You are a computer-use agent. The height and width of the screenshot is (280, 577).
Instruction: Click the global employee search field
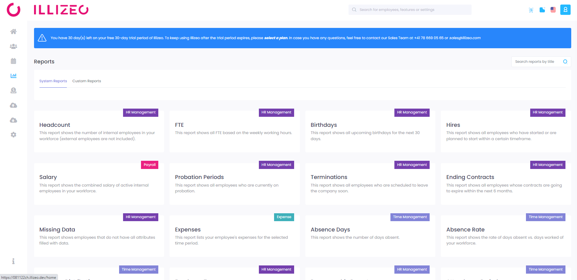click(x=410, y=10)
